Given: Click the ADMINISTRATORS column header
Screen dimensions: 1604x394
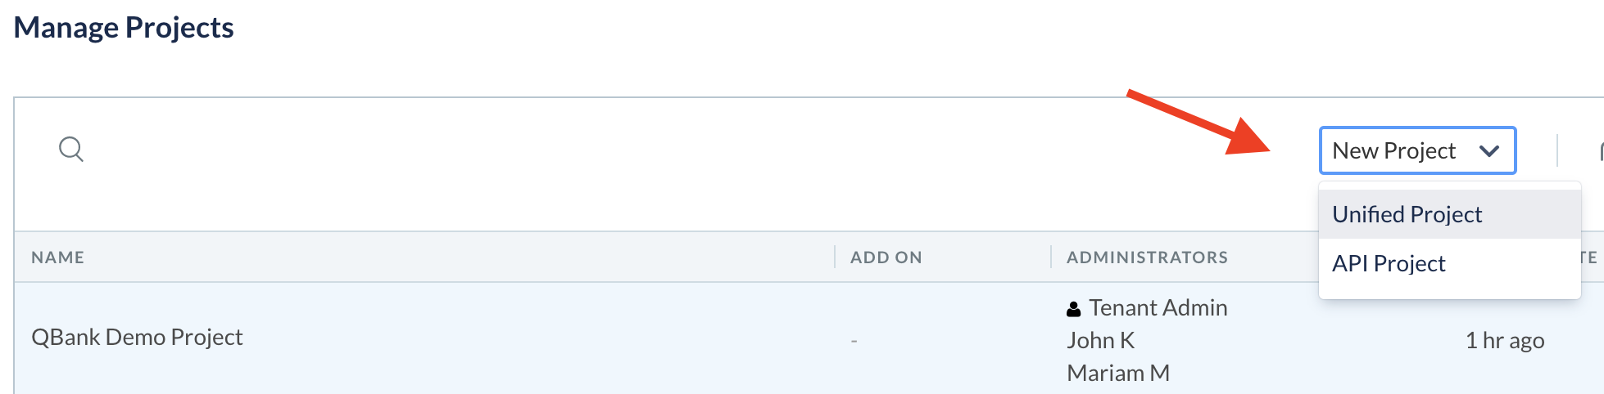Looking at the screenshot, I should (x=1147, y=257).
